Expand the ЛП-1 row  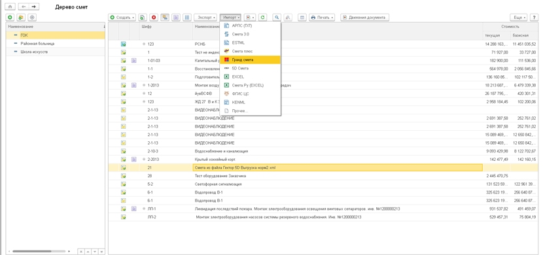144,209
